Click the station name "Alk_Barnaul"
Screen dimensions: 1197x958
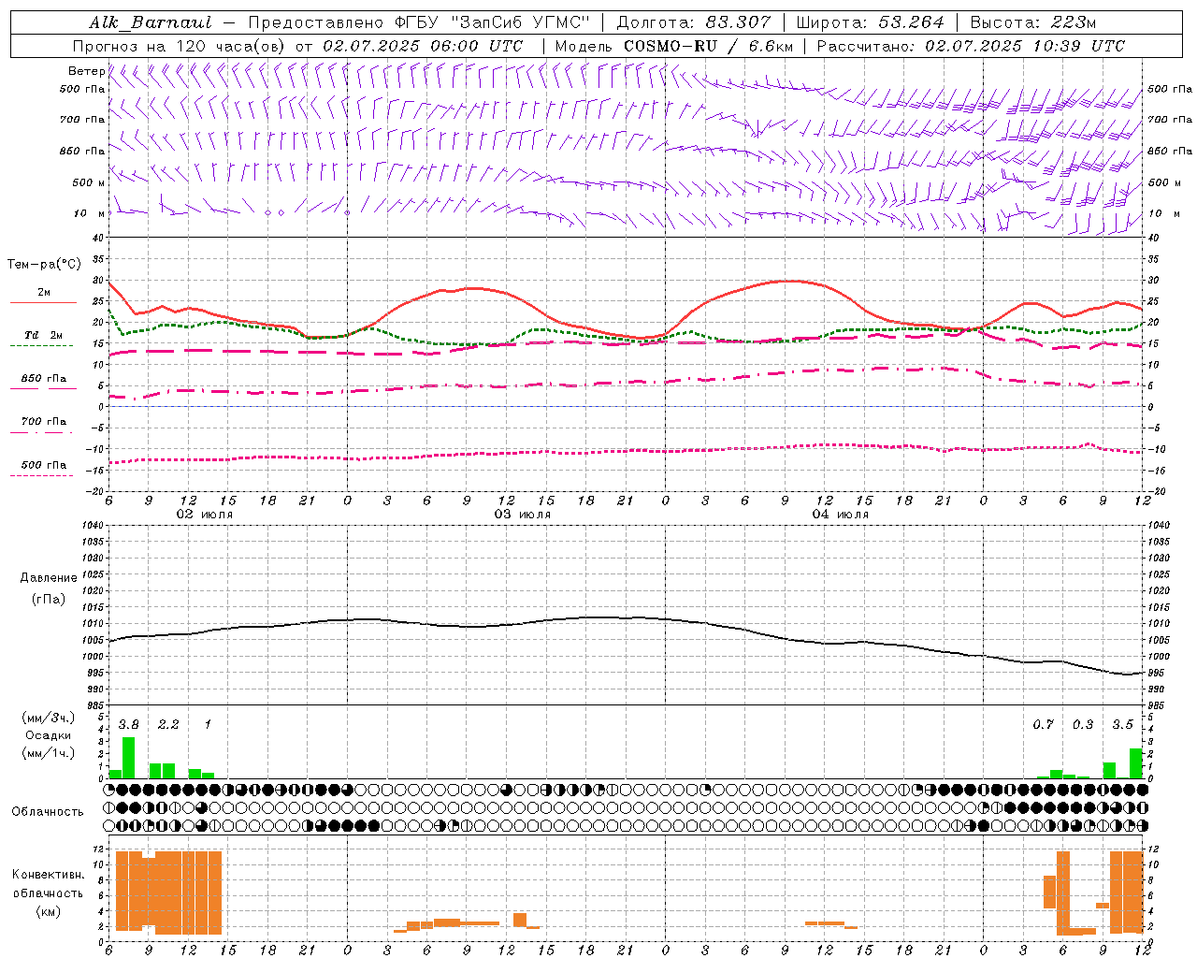(151, 22)
